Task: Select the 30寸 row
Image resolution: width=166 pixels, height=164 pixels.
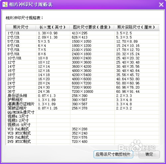Action: click(82, 87)
